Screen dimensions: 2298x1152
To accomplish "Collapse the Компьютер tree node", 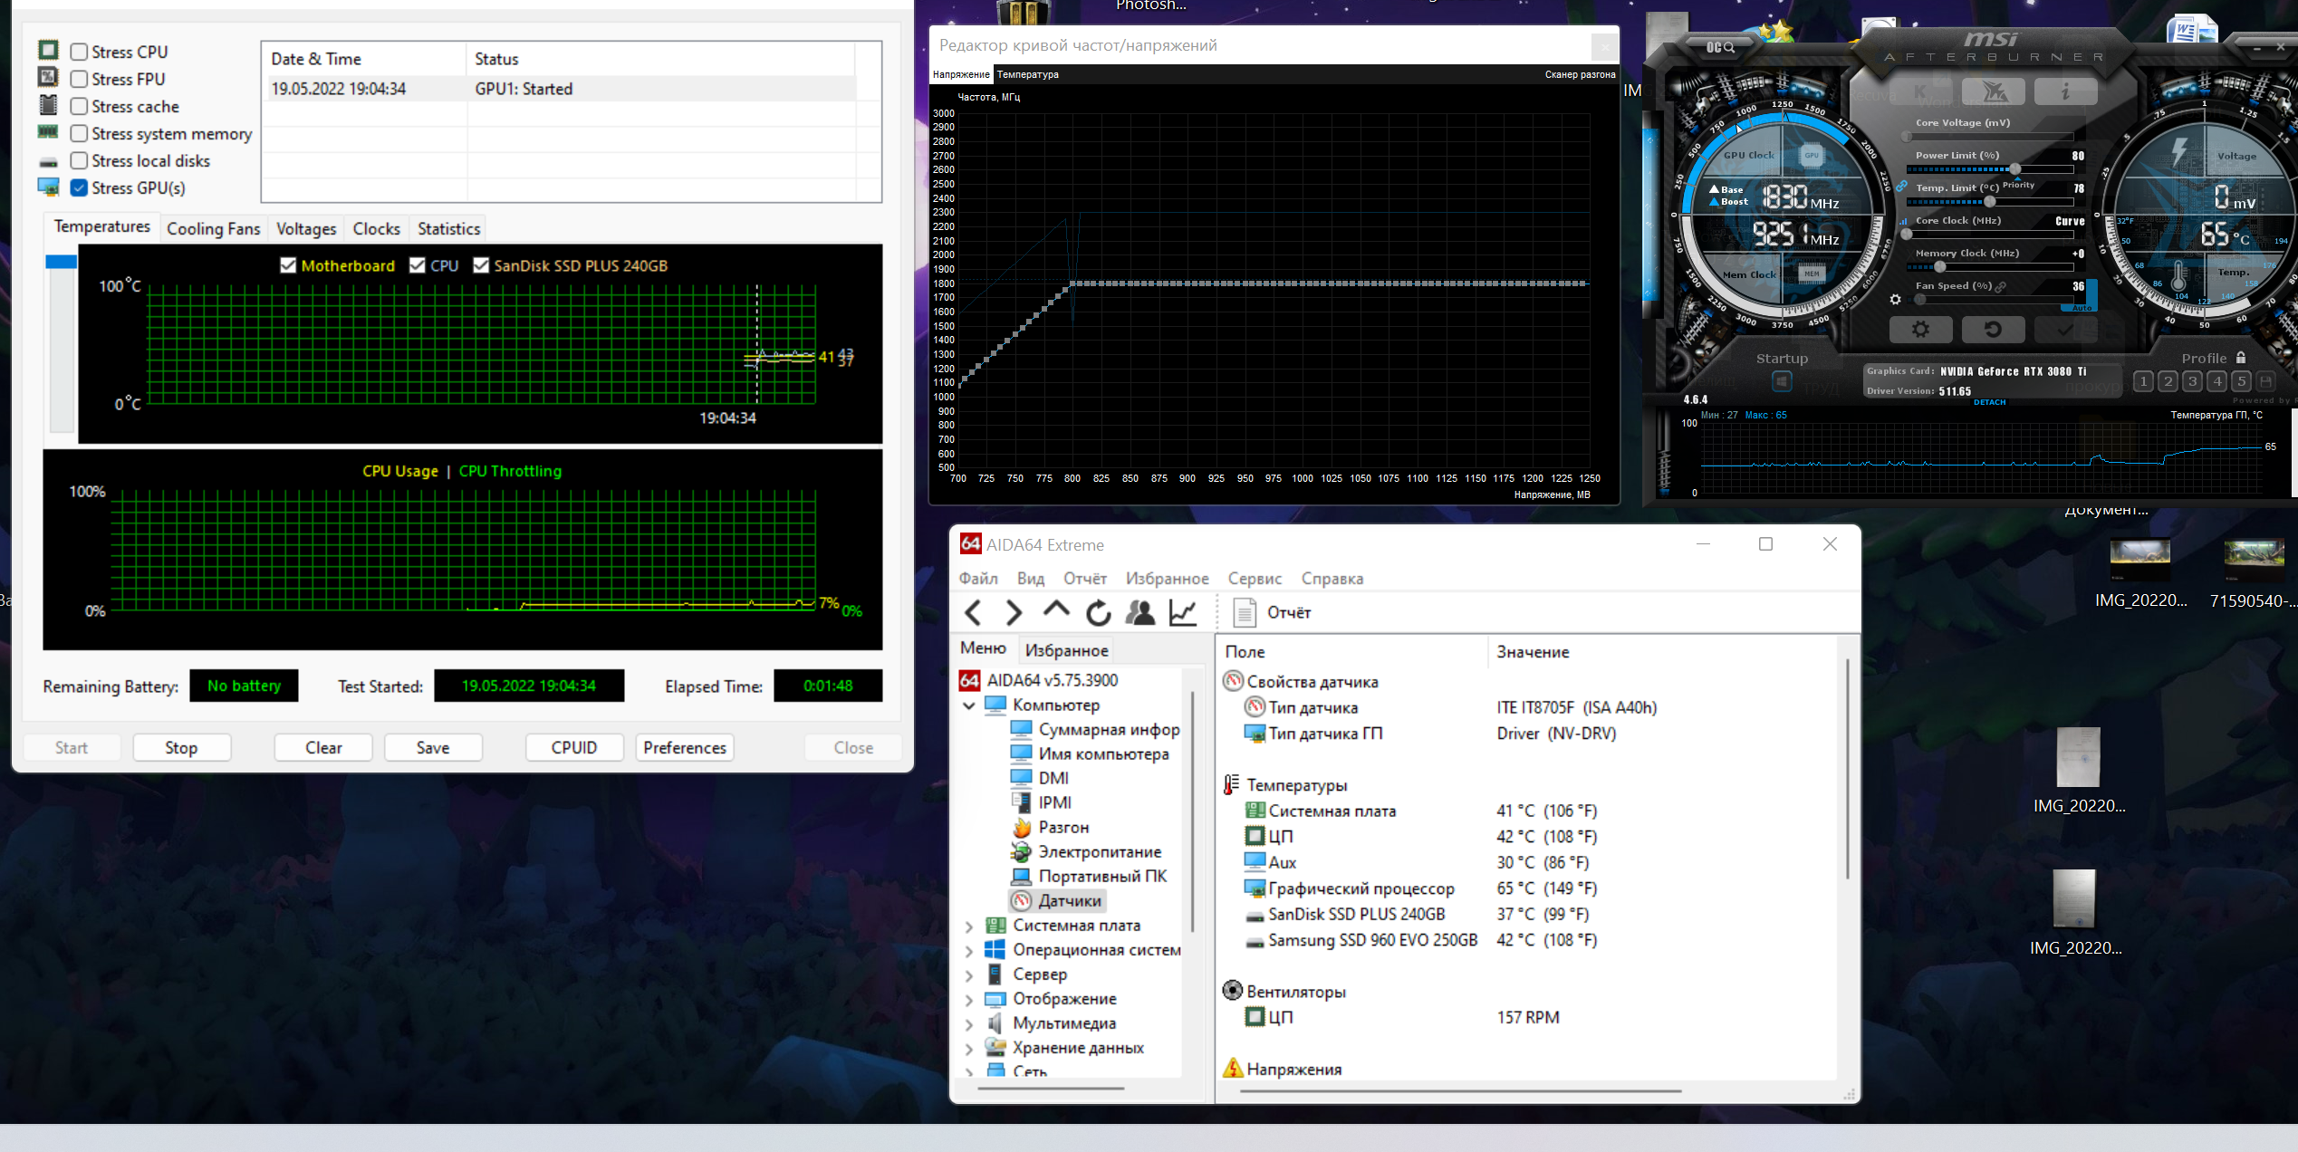I will coord(968,706).
